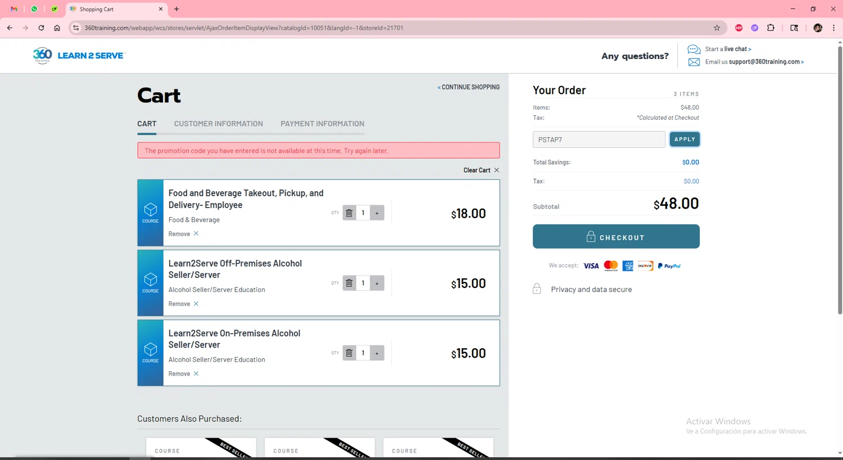The width and height of the screenshot is (843, 460).
Task: Click the $18.00 price
Action: tap(468, 214)
